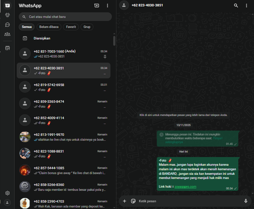Click default avatar of +62 852-4009-4114
This screenshot has height=209, width=254.
(25, 120)
